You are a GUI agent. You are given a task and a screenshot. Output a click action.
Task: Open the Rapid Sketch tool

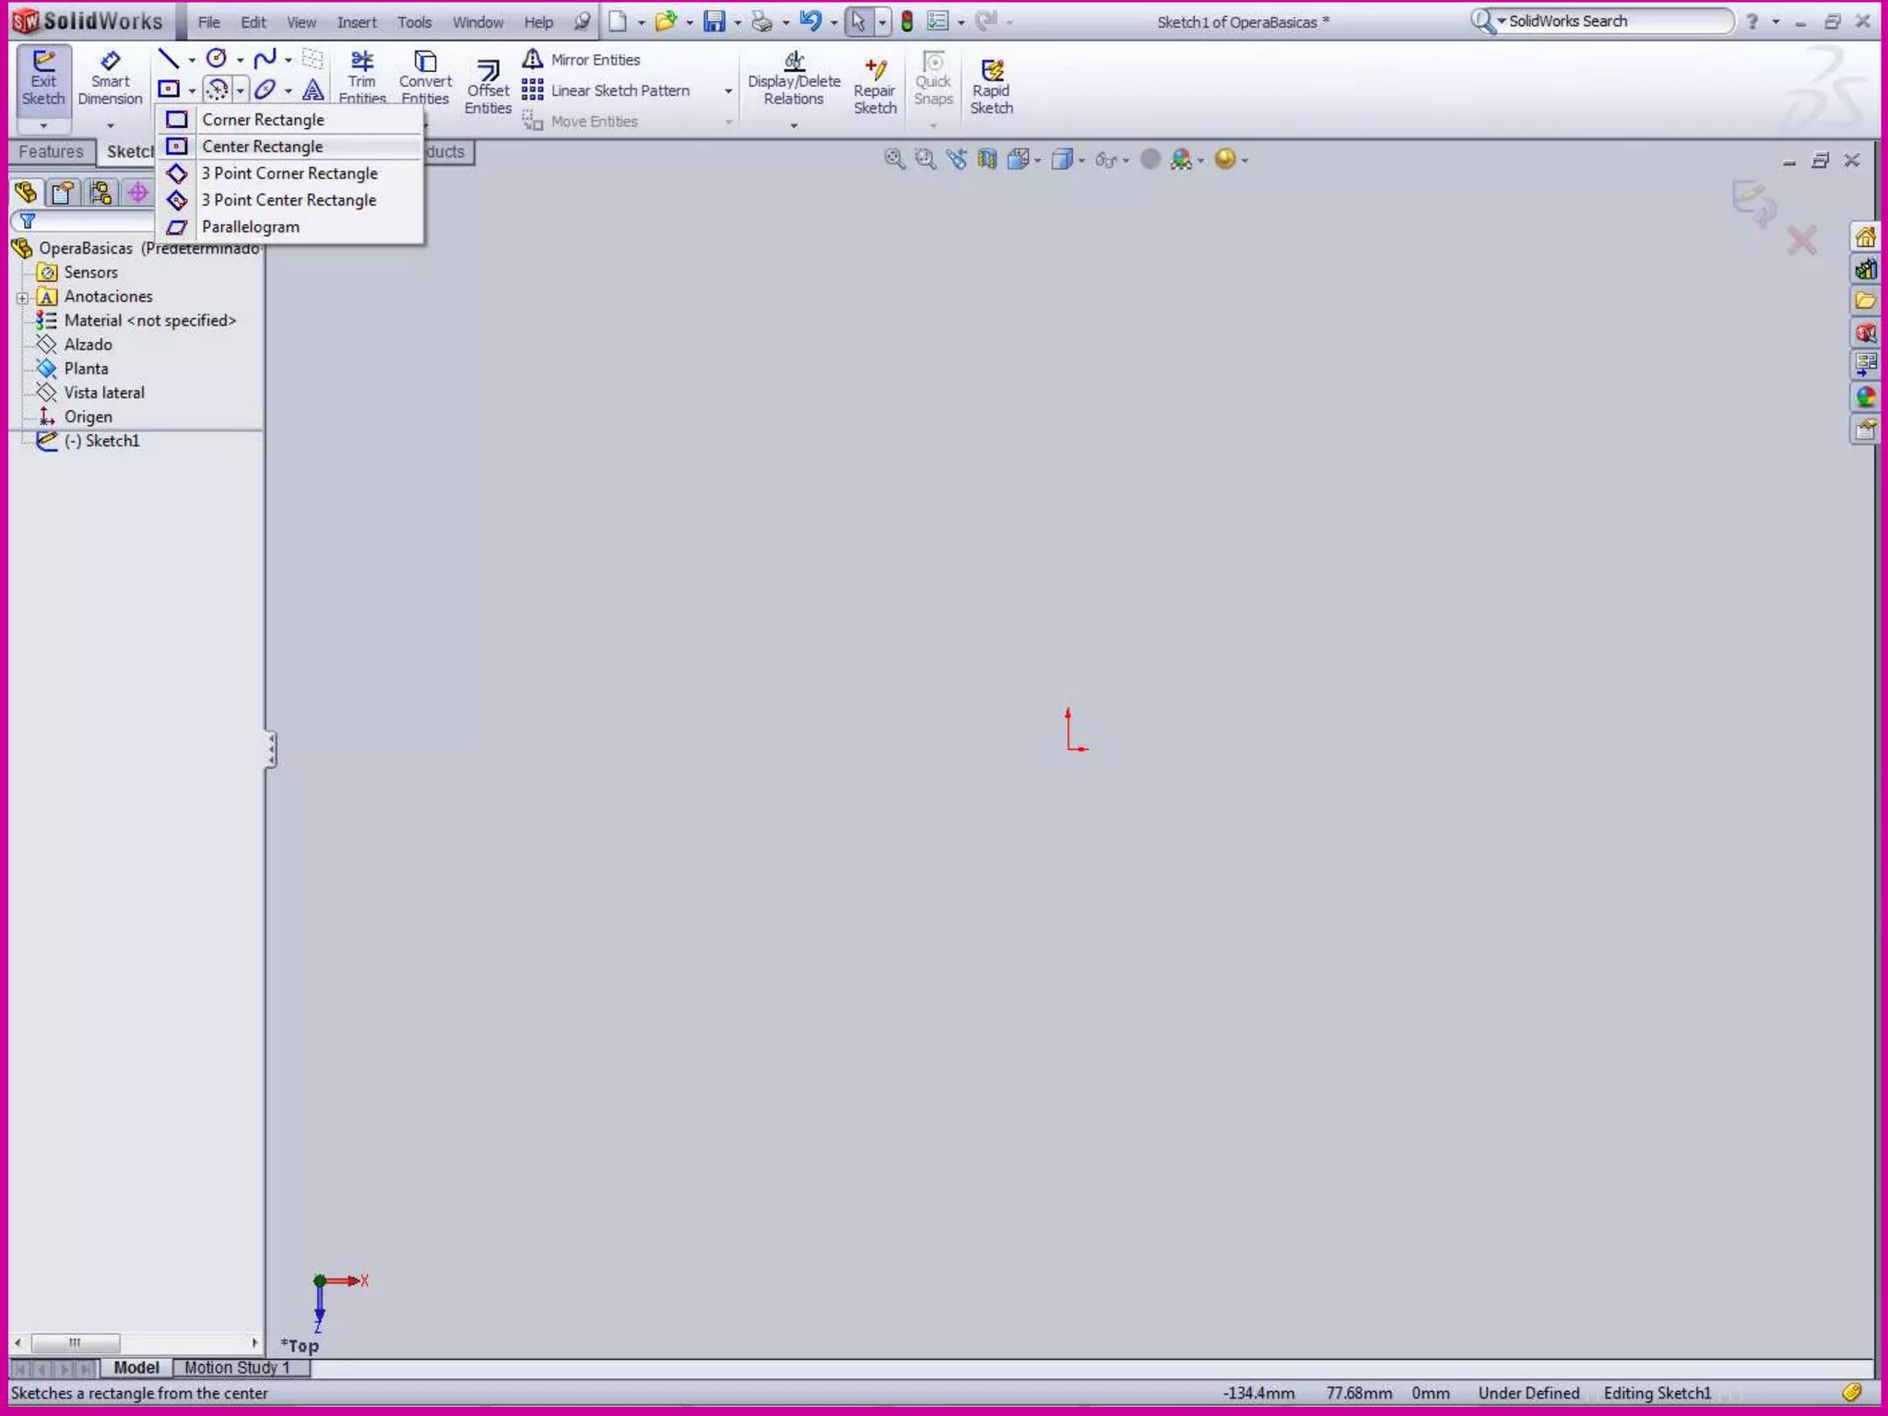991,87
